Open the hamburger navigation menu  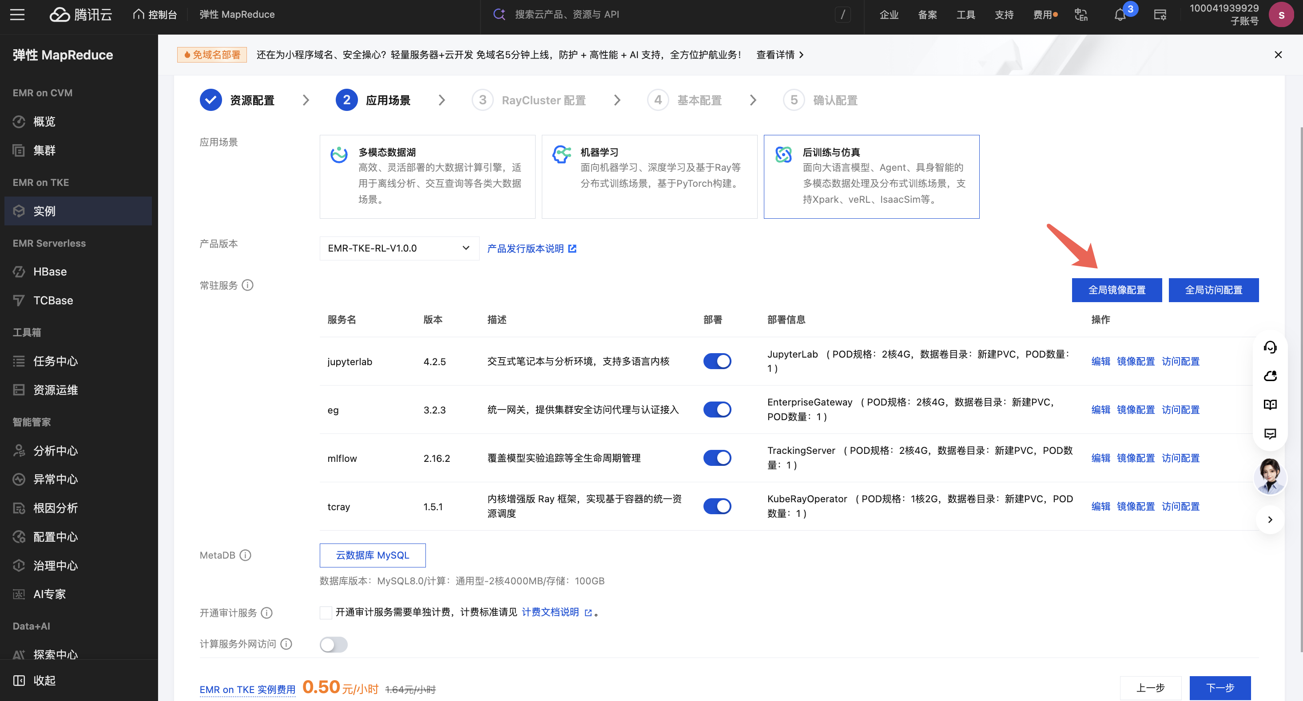[x=17, y=14]
